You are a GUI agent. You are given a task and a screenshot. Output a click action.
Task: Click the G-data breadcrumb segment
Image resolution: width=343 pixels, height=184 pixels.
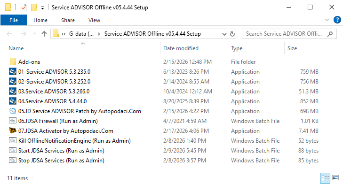(x=81, y=34)
